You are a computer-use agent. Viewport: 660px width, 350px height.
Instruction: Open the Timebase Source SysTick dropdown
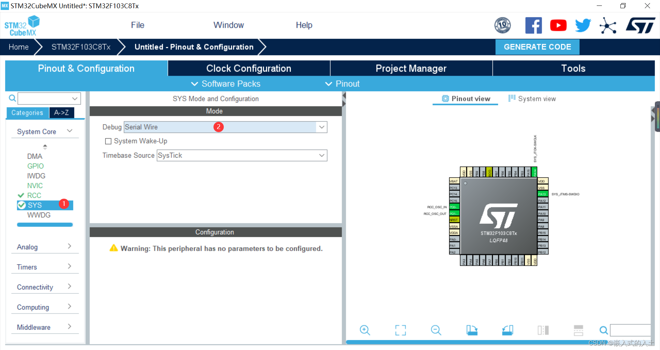click(321, 155)
